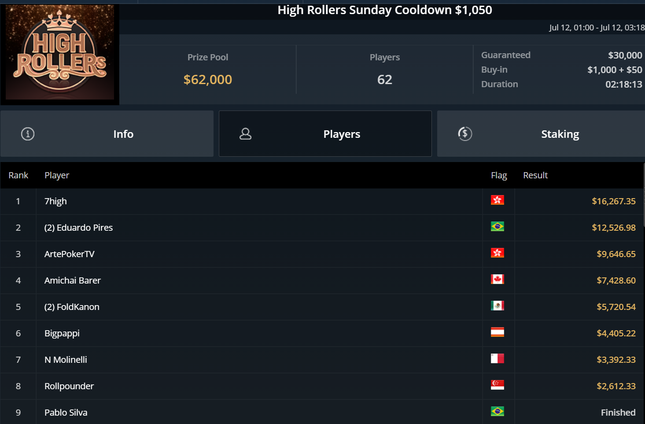Image resolution: width=645 pixels, height=424 pixels.
Task: Click the Singapore flag for Rollpounder
Action: (x=497, y=385)
